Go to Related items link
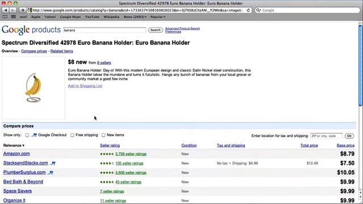The width and height of the screenshot is (363, 204). tap(62, 51)
